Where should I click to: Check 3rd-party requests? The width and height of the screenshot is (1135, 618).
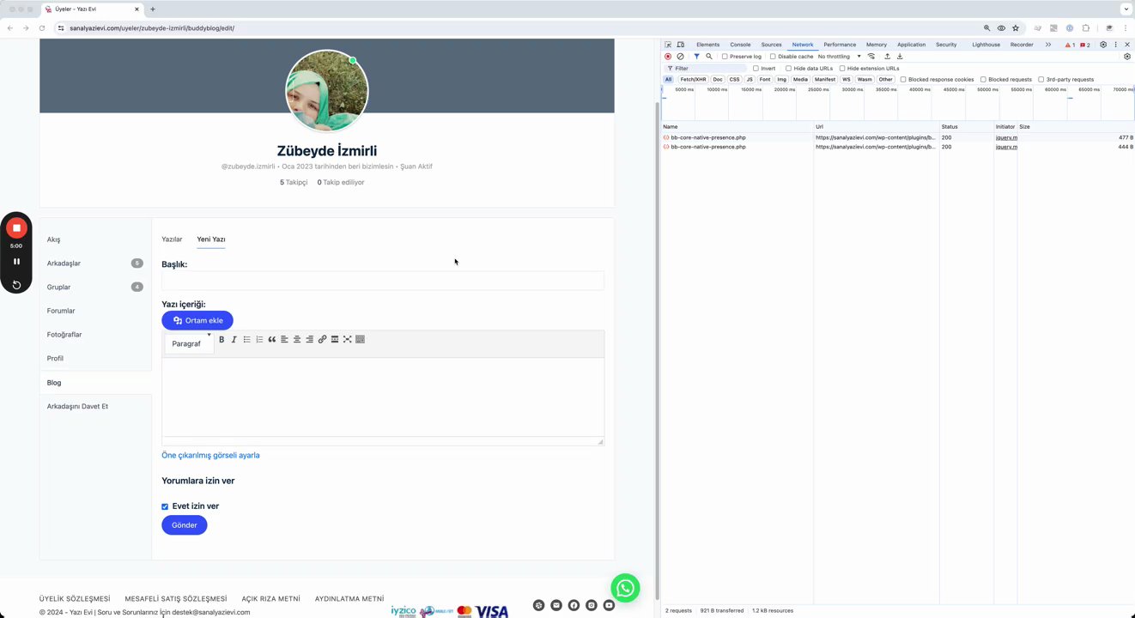[x=1041, y=80]
